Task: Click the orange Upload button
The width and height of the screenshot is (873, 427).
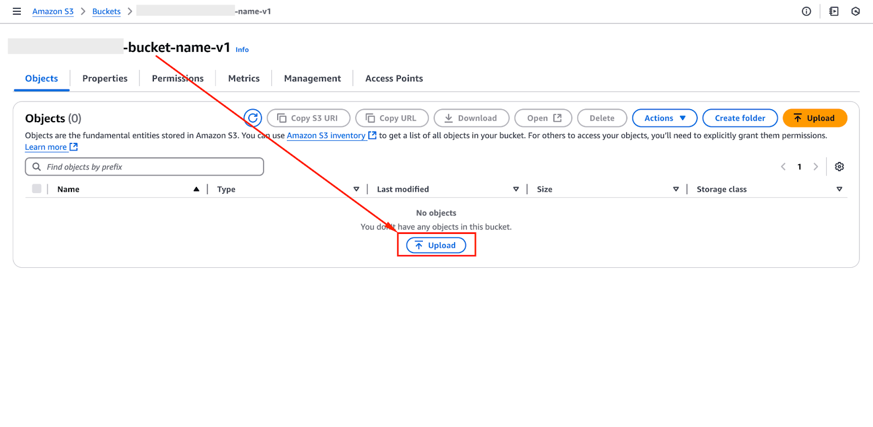Action: (815, 118)
